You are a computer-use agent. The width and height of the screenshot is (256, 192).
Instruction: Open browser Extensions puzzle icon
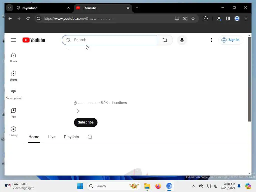[x=205, y=18]
